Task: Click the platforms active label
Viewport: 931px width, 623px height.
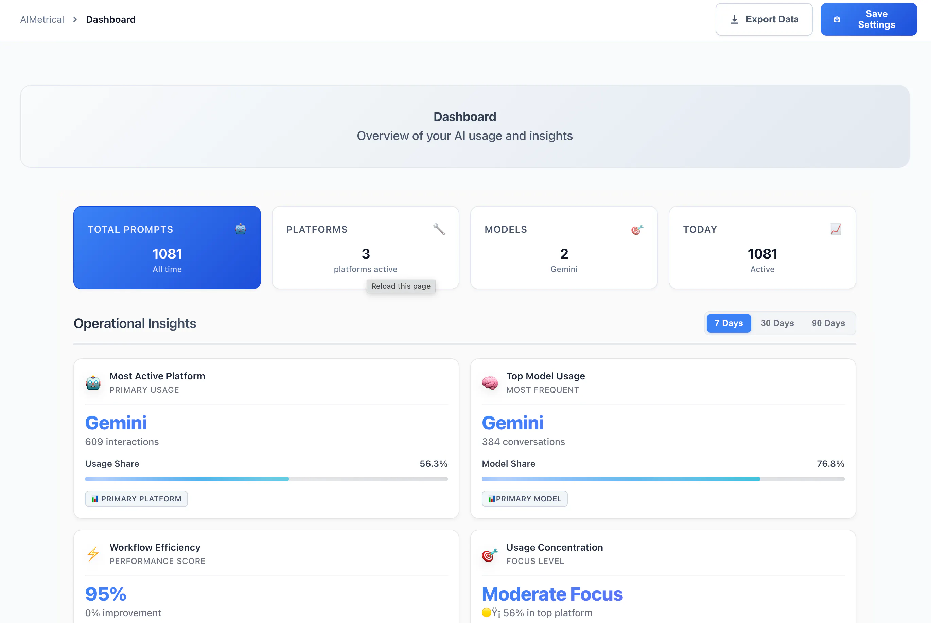Action: [366, 269]
